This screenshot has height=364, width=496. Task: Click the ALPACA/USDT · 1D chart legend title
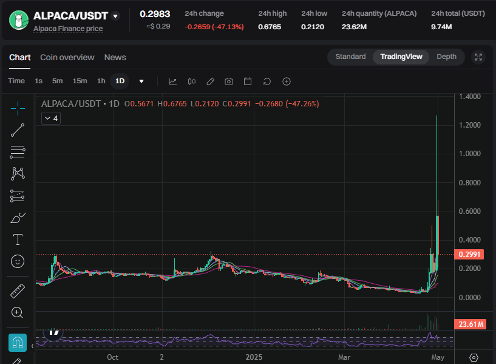pos(80,104)
